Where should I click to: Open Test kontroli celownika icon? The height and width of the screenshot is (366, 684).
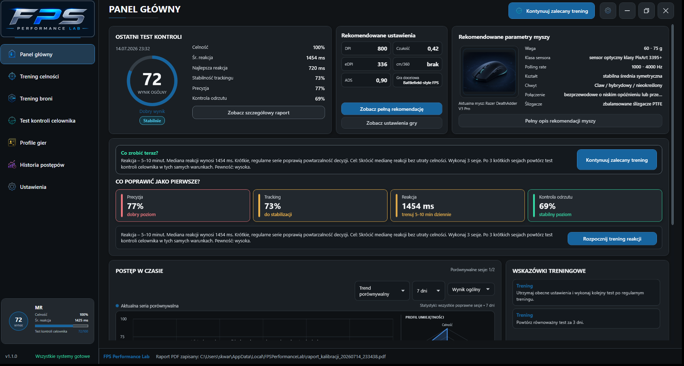[12, 120]
